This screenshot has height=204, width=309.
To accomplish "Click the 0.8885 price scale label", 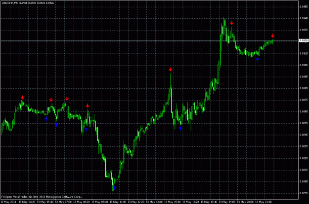I will 304,88.
